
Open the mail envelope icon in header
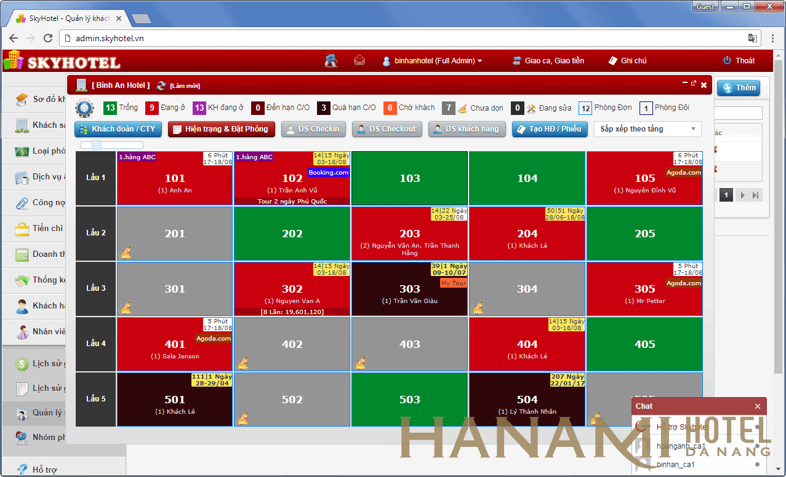pyautogui.click(x=359, y=60)
